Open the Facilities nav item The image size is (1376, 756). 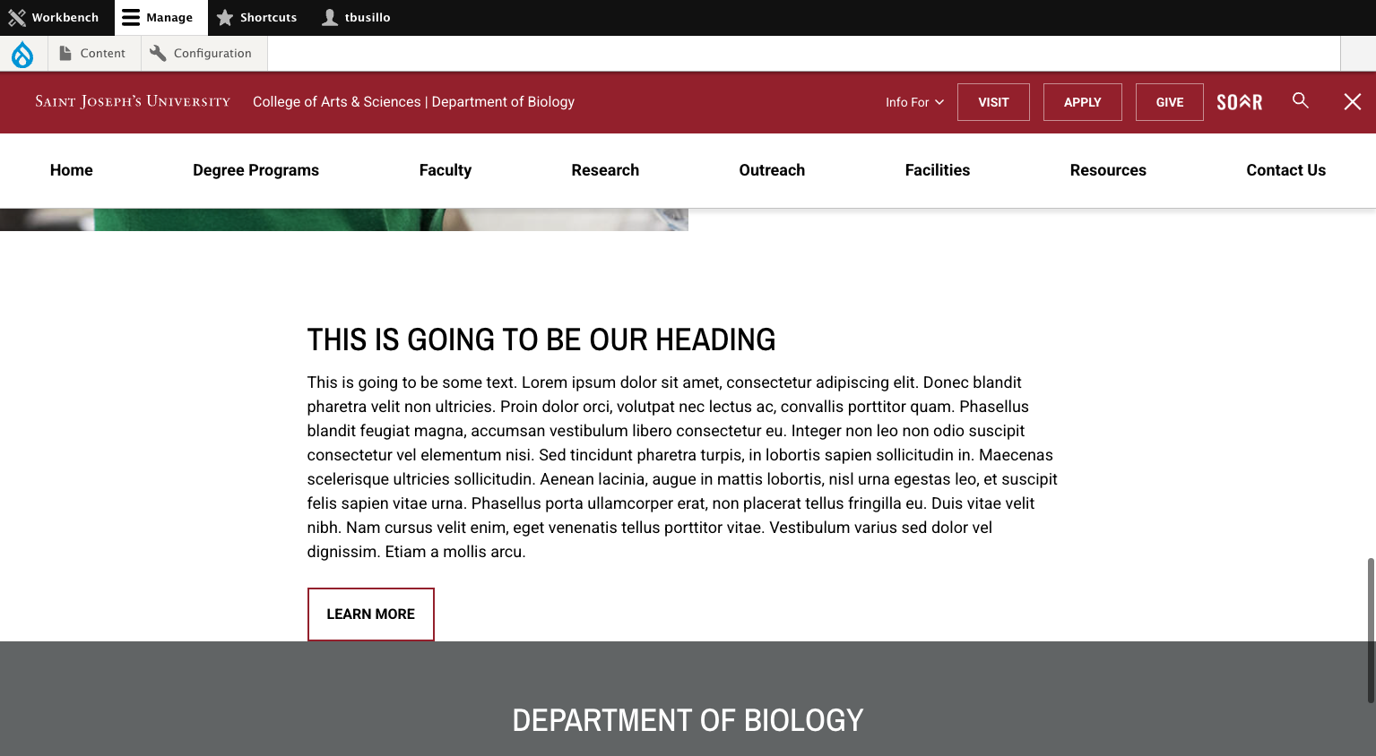tap(938, 170)
